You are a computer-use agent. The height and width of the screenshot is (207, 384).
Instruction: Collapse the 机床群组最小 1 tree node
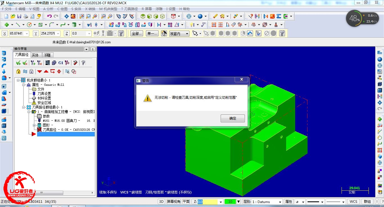18,80
